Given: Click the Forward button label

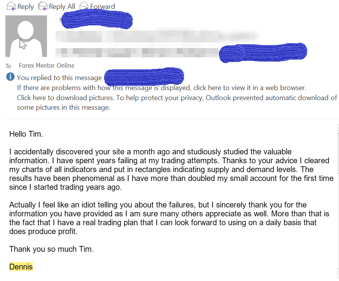Looking at the screenshot, I should [102, 7].
